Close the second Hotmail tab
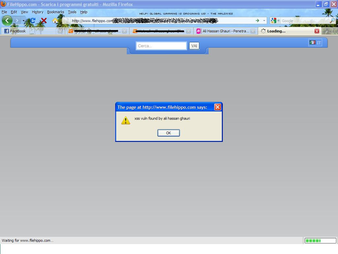 coord(188,31)
